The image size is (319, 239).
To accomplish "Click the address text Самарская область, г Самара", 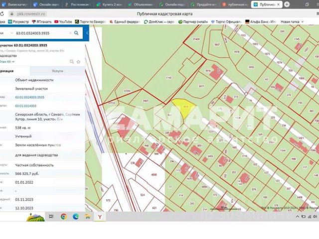I will [48, 117].
